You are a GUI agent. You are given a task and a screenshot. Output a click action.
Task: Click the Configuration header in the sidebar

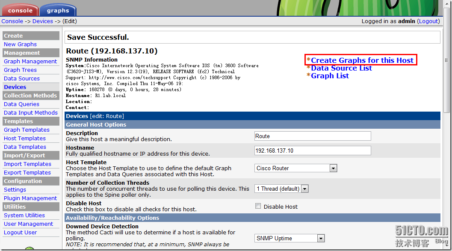click(31, 181)
